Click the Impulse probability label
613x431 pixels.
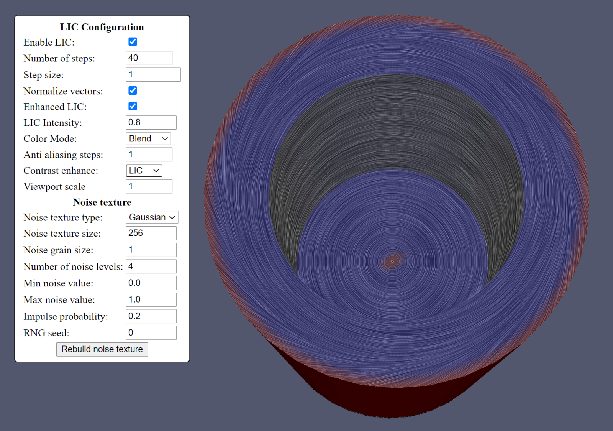(66, 316)
